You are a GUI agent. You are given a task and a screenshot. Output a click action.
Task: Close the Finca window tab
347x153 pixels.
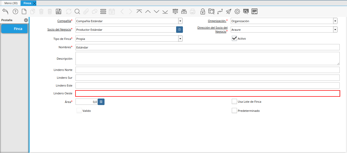[x=34, y=3]
